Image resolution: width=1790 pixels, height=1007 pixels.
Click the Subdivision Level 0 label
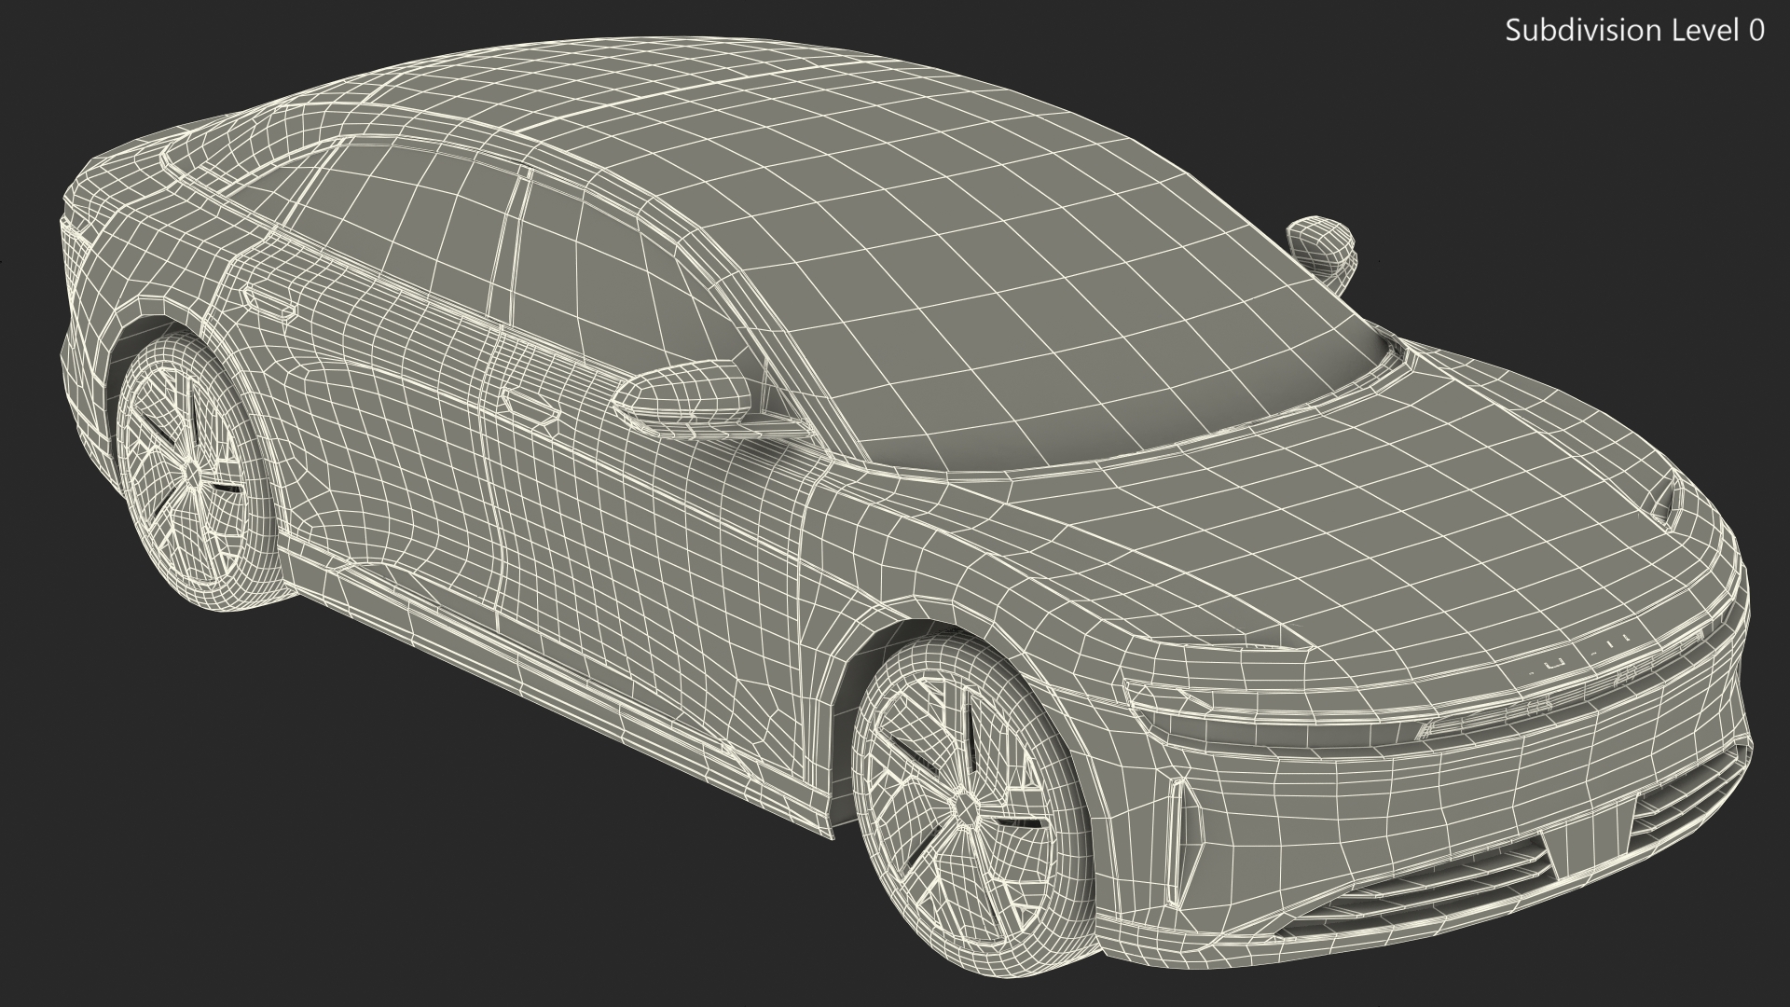click(1634, 31)
